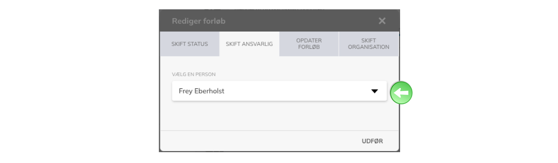Viewport: 558px width, 163px height.
Task: Click the blank middle of person combo box
Action: click(296, 91)
